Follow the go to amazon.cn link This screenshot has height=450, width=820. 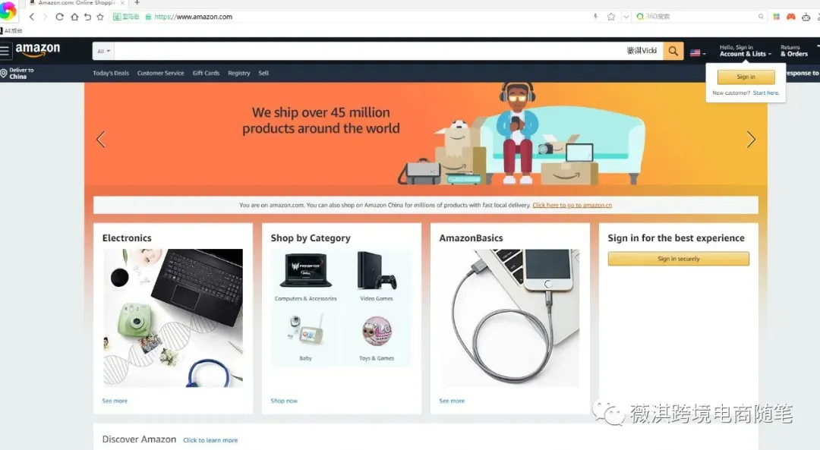click(572, 206)
